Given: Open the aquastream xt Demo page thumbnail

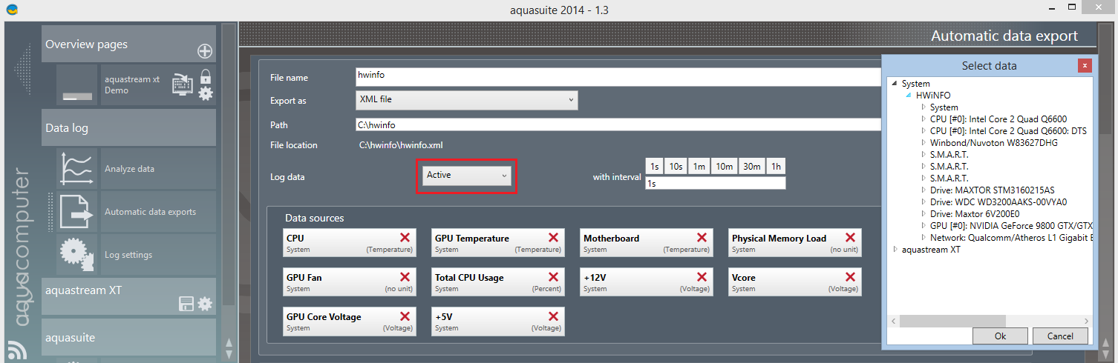Looking at the screenshot, I should point(78,84).
